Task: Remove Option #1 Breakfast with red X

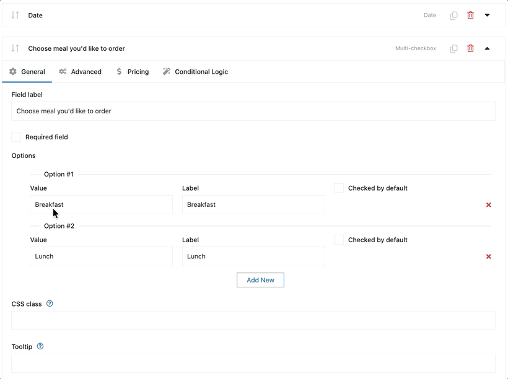Action: (488, 205)
